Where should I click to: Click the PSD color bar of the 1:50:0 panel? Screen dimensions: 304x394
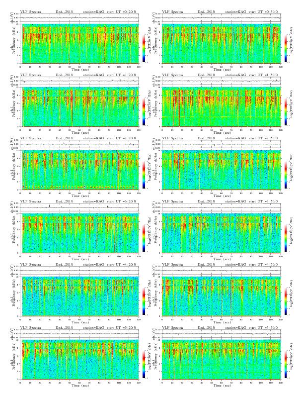286,111
